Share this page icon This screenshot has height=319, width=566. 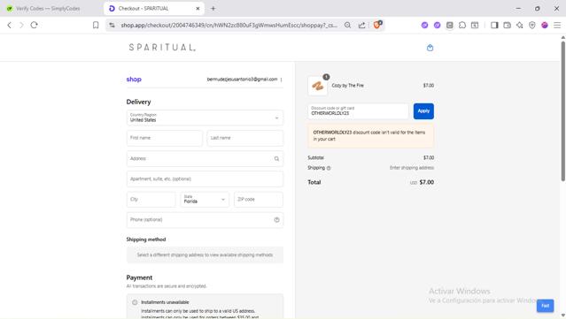[x=361, y=25]
